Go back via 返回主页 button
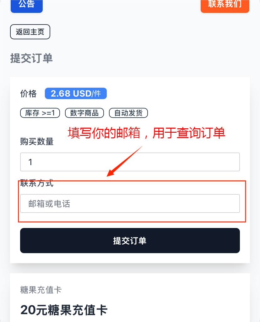 click(30, 32)
